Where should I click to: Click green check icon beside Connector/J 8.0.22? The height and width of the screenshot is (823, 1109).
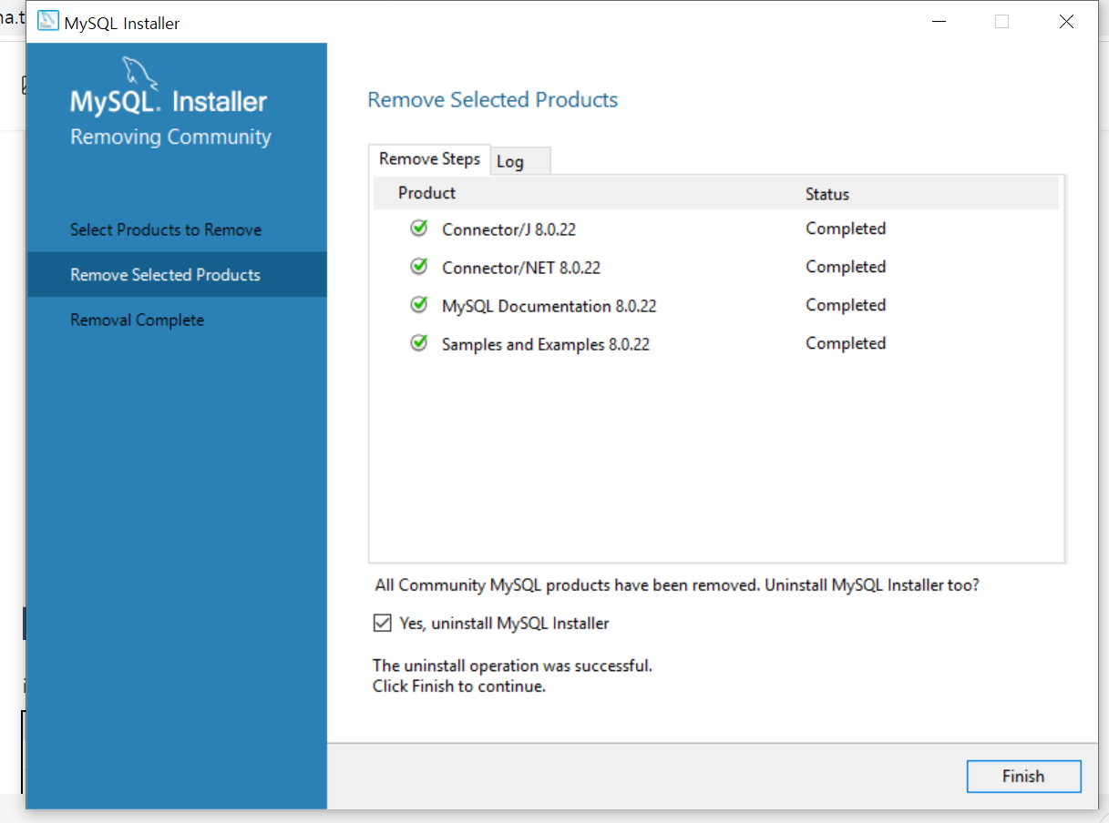click(419, 229)
